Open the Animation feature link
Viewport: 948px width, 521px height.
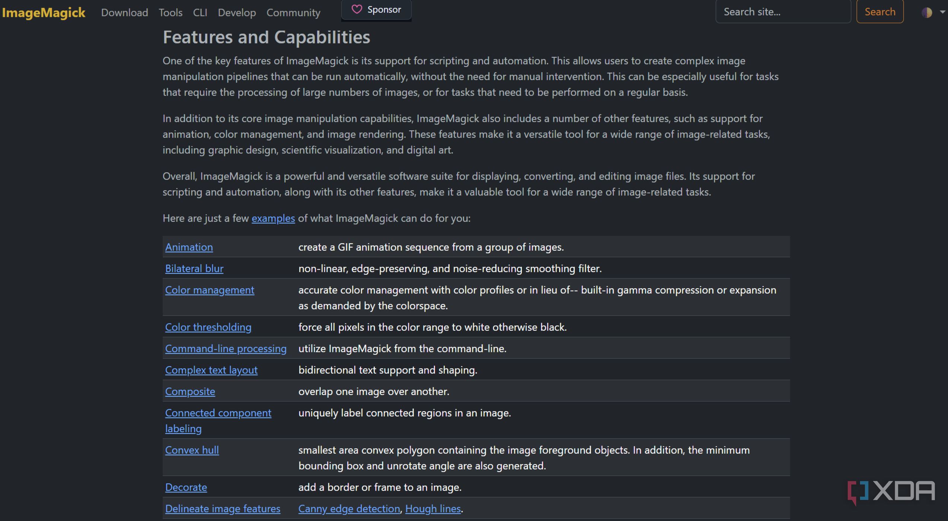tap(189, 247)
